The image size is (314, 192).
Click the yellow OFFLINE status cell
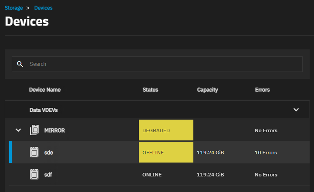pos(166,152)
